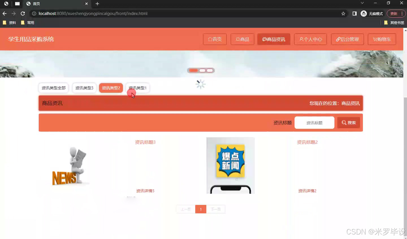Click the browser forward arrow
Viewport: 407px width, 239px height.
point(14,14)
